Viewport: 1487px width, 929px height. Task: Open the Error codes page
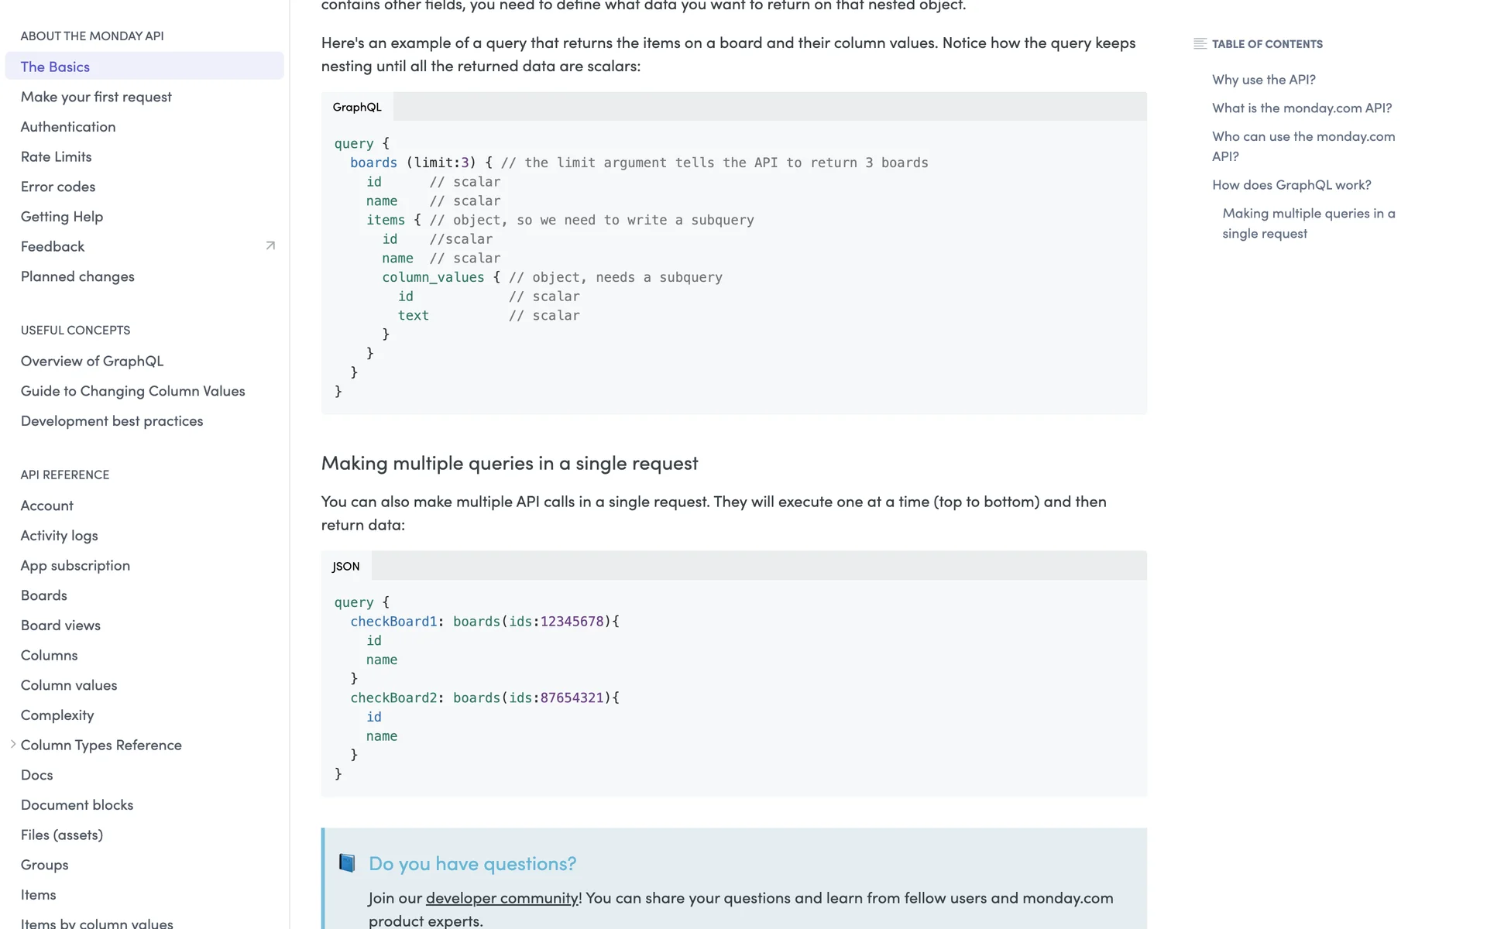point(58,187)
